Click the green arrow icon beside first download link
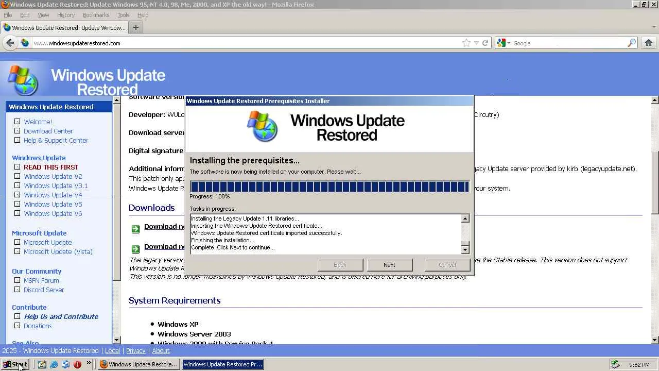This screenshot has height=371, width=659. coord(135,229)
